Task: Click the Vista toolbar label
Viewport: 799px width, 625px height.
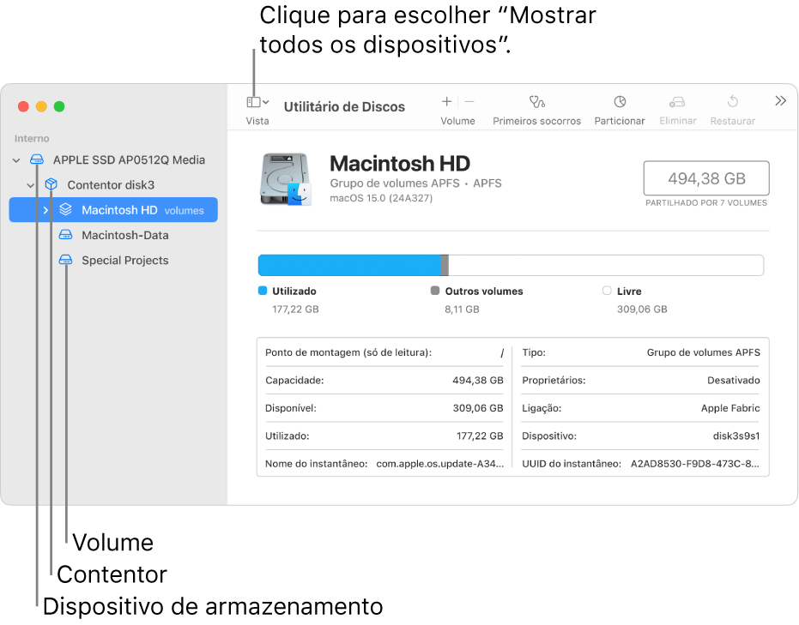Action: click(257, 121)
